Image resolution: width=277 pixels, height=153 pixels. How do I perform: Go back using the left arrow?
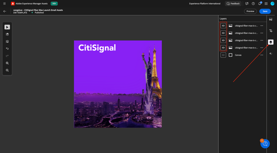click(x=5, y=11)
